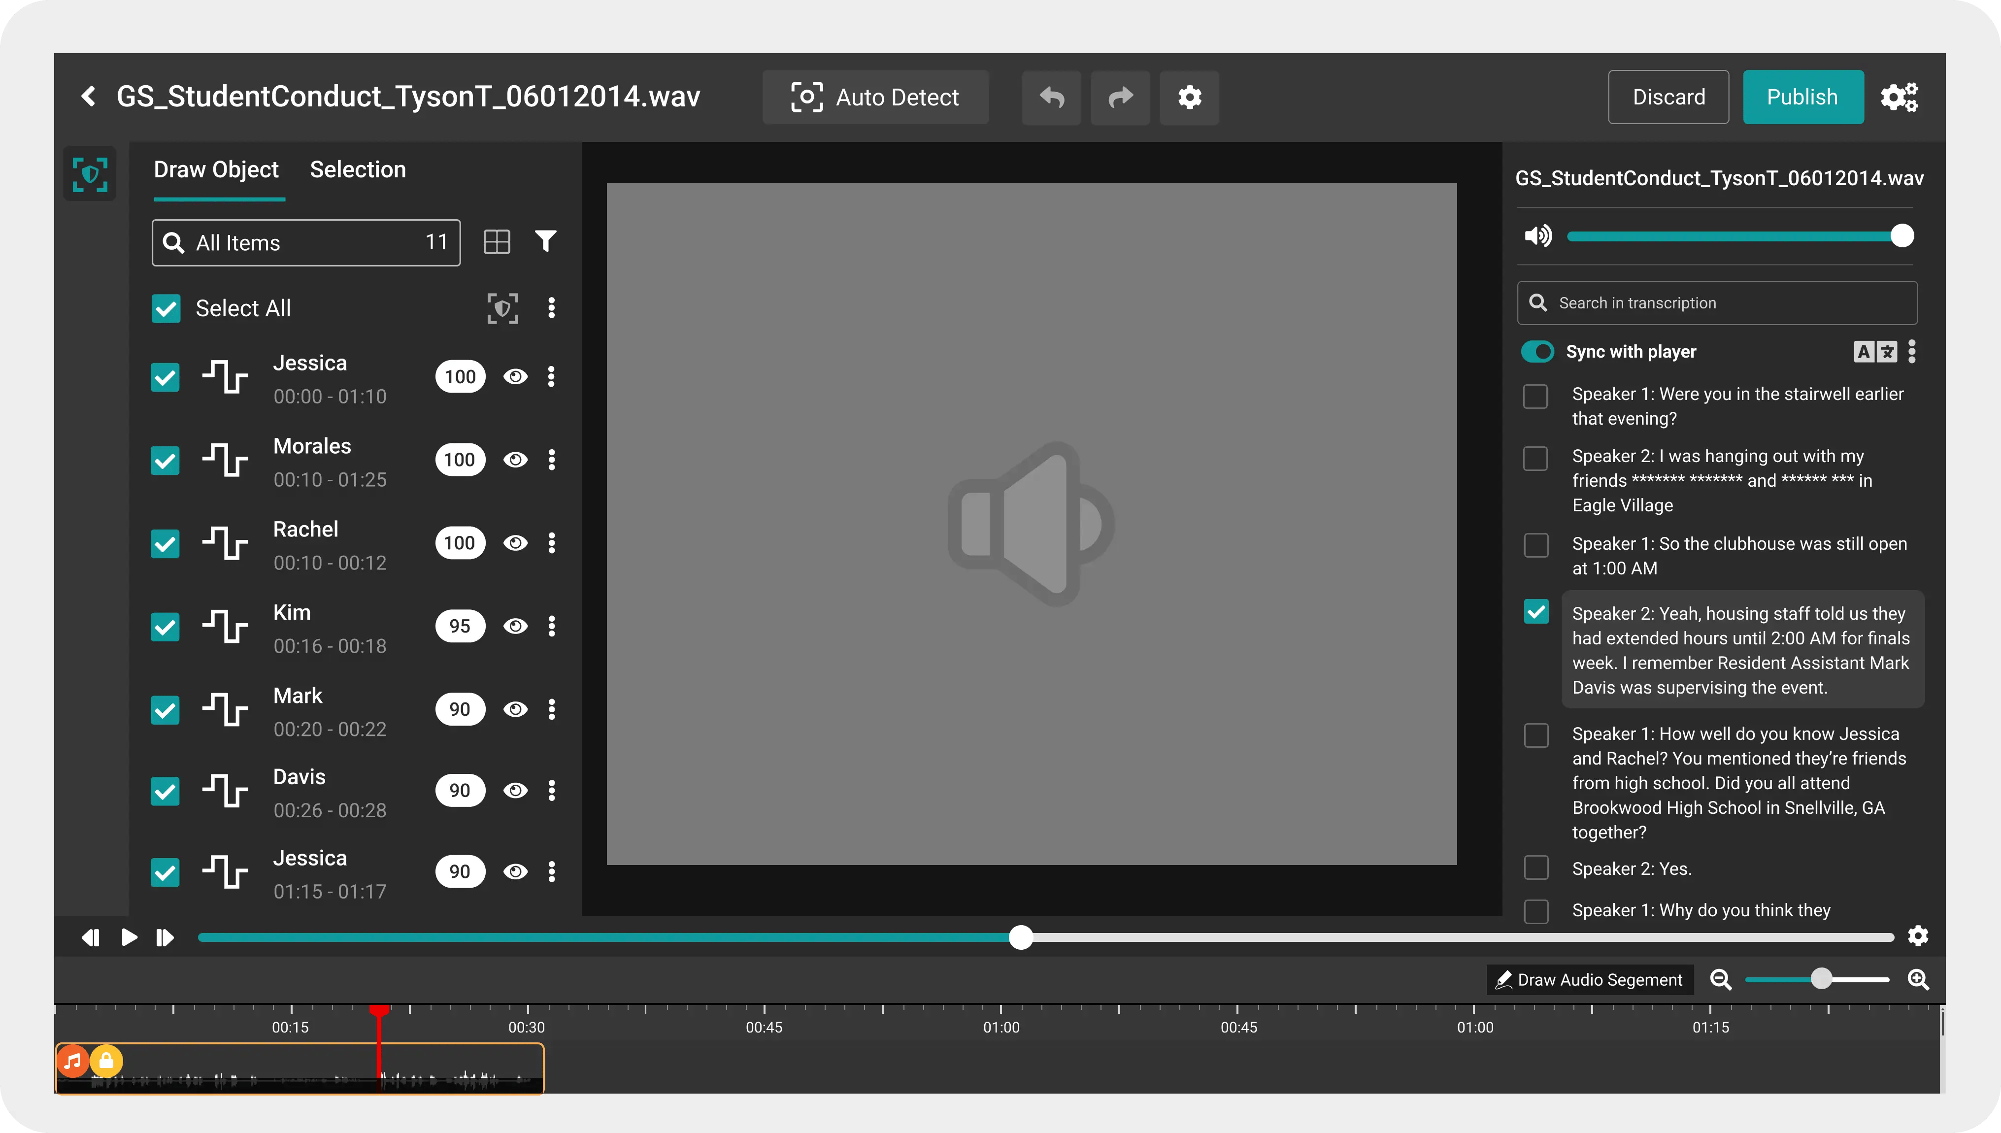
Task: Open more options for Jessica 01:15 - 01:17
Action: pos(552,871)
